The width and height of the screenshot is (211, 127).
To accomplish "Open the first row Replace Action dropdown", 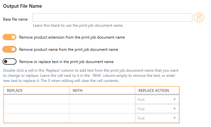I will 157,100.
